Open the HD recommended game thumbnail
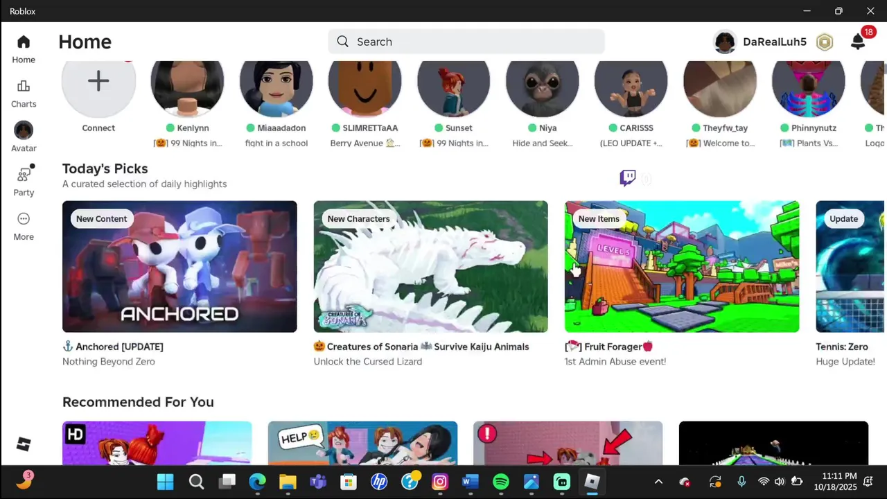The image size is (887, 499). [x=157, y=444]
